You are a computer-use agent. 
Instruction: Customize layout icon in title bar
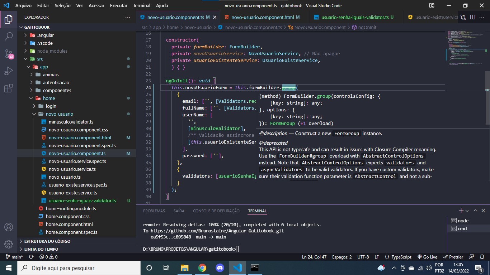coord(432,5)
